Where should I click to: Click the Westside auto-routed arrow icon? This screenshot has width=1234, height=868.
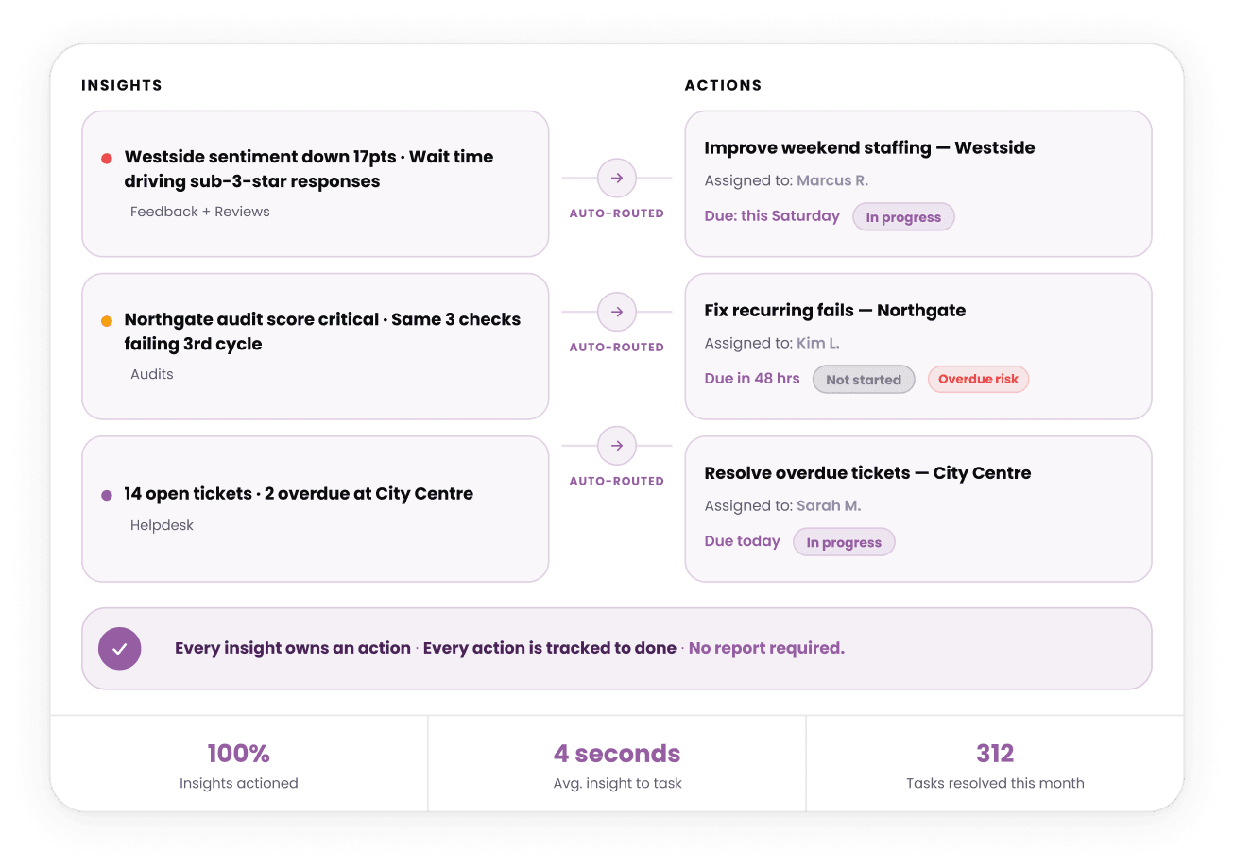coord(616,178)
